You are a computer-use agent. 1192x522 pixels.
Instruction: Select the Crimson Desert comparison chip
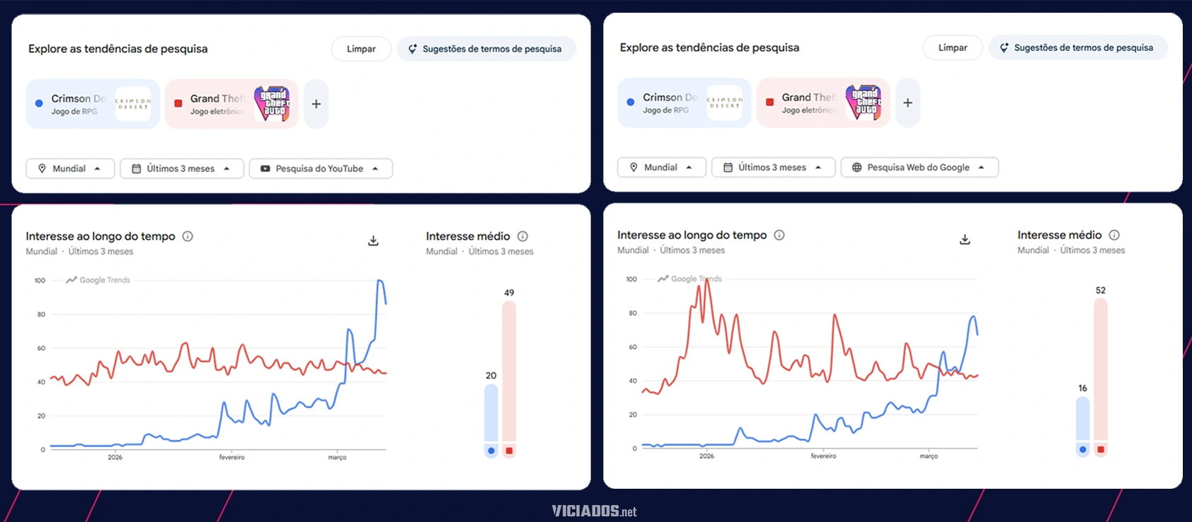92,103
